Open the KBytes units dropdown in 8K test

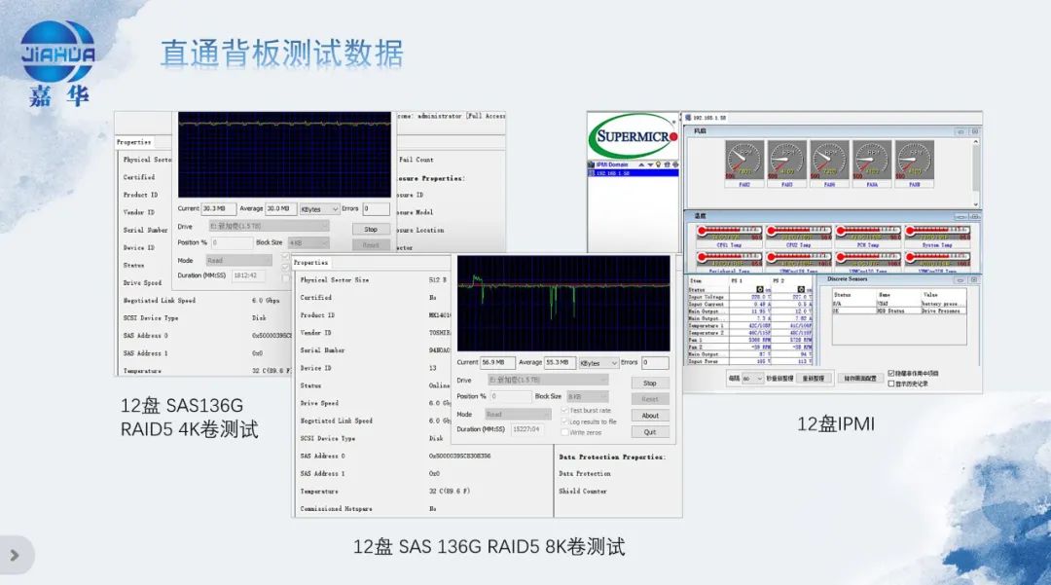(x=598, y=363)
